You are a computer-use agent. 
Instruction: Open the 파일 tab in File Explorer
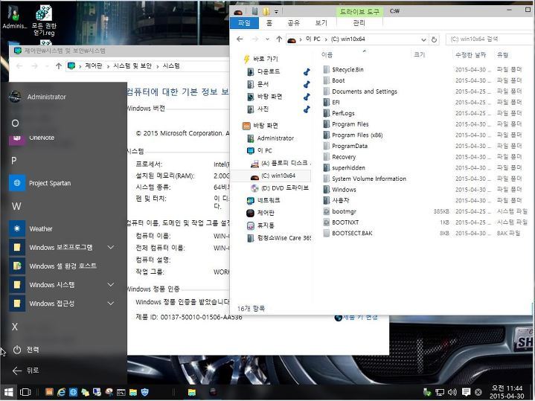(x=244, y=23)
